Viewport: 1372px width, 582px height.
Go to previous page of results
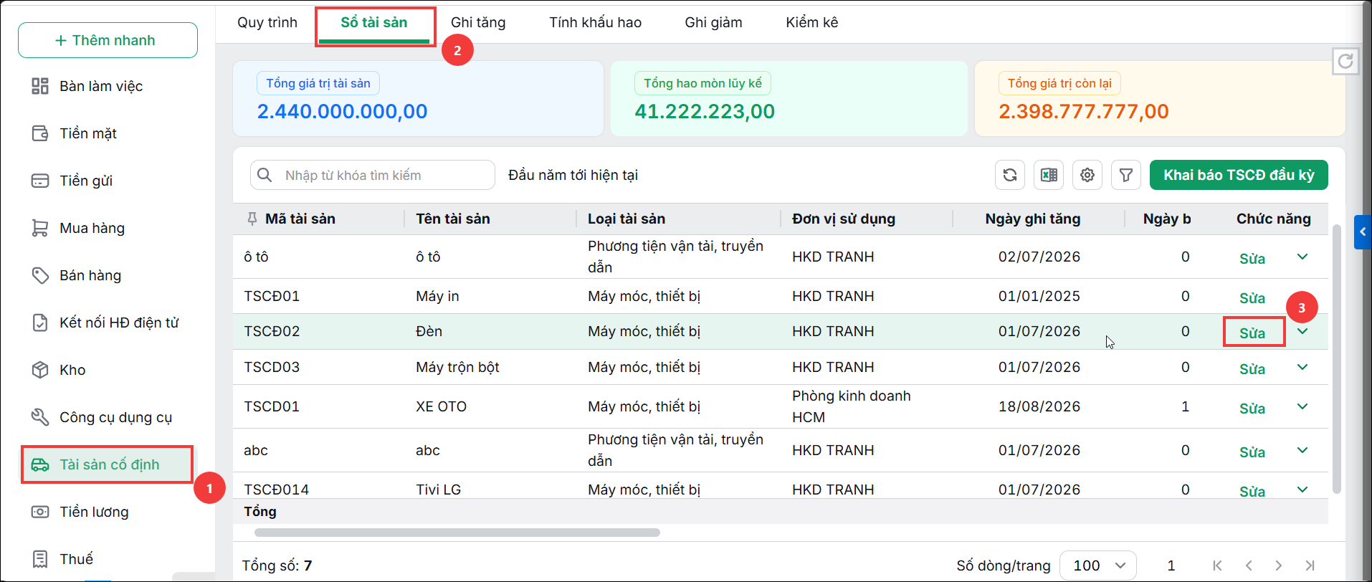(x=1249, y=566)
